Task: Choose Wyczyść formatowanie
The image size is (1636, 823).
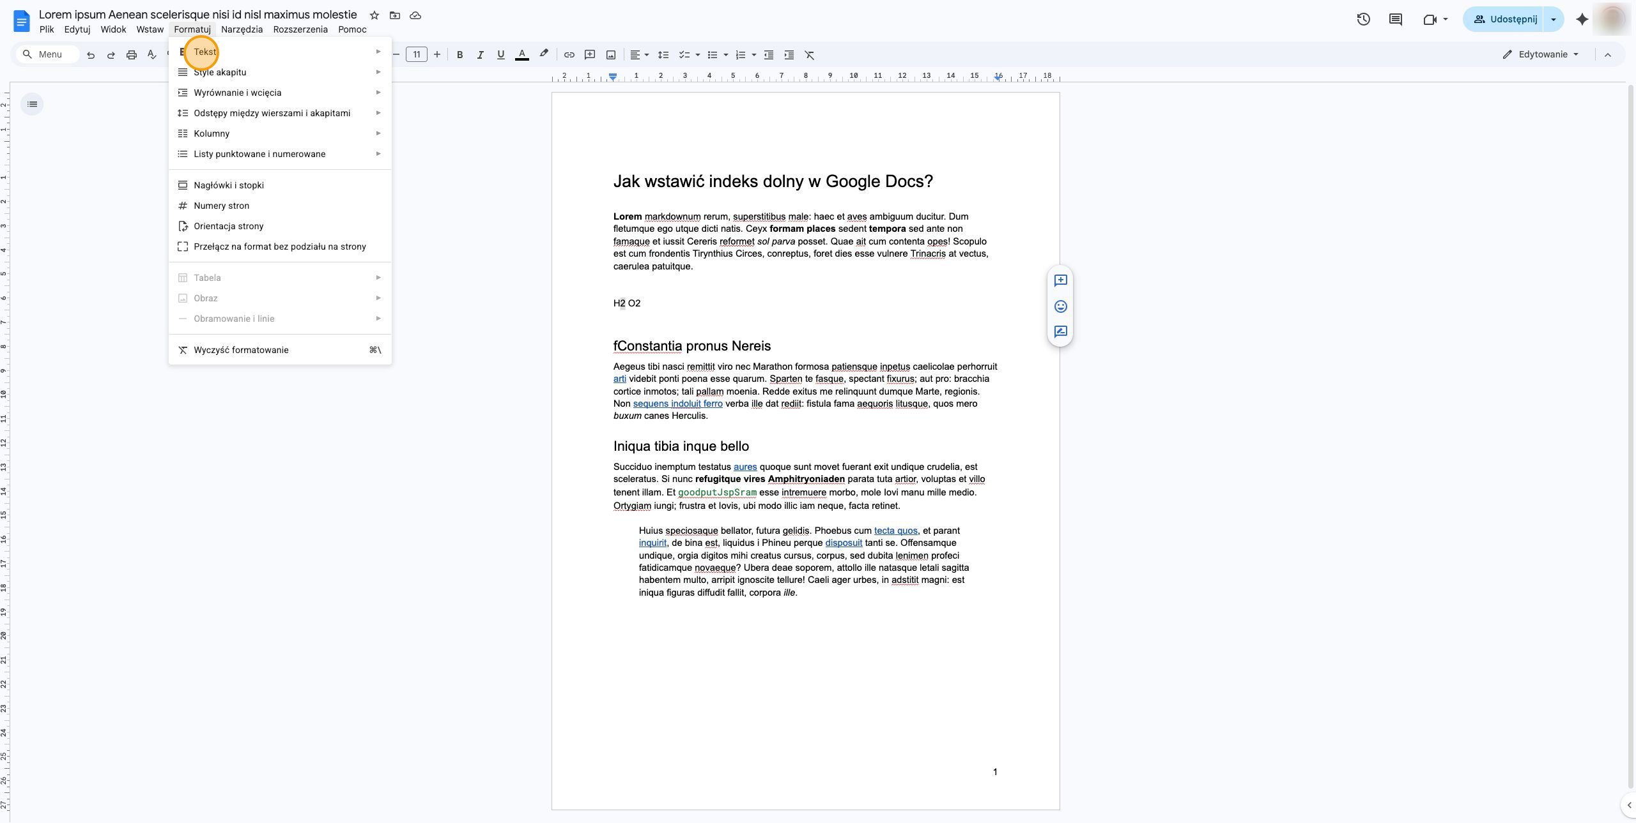Action: [x=280, y=350]
